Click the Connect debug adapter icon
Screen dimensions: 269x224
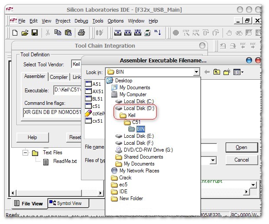[100, 32]
